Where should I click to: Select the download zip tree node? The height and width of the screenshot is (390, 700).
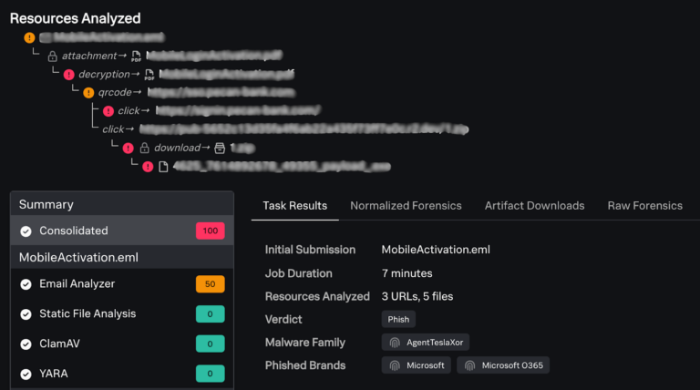[x=242, y=148]
